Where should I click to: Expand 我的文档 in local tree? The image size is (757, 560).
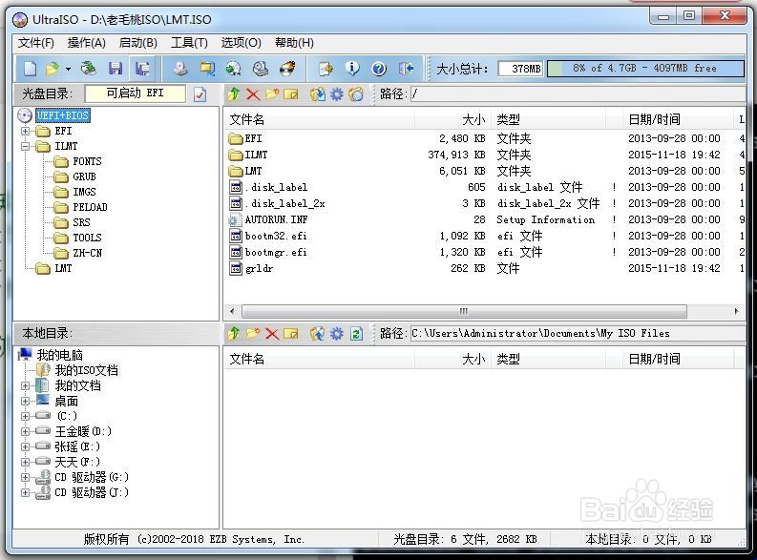coord(26,385)
